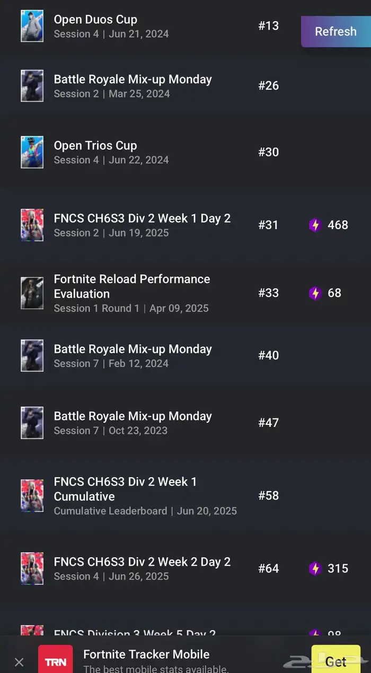Select Battle Royale Mix-up Monday Mar 25, 2024
The width and height of the screenshot is (371, 673).
click(x=185, y=86)
